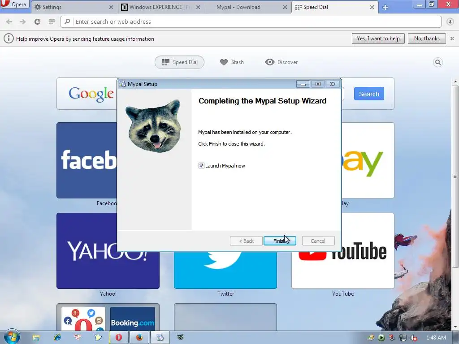Image resolution: width=459 pixels, height=344 pixels.
Task: Open the eBay speed dial tile
Action: (x=368, y=160)
